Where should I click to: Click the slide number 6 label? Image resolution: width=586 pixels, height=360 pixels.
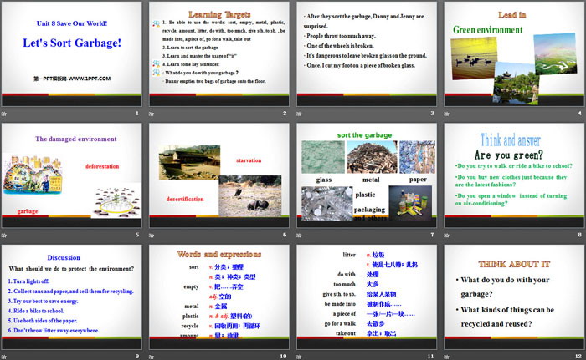click(285, 235)
